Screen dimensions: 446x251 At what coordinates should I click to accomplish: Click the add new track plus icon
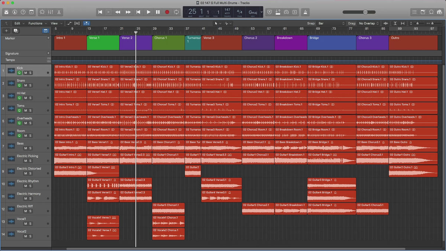pos(6,30)
